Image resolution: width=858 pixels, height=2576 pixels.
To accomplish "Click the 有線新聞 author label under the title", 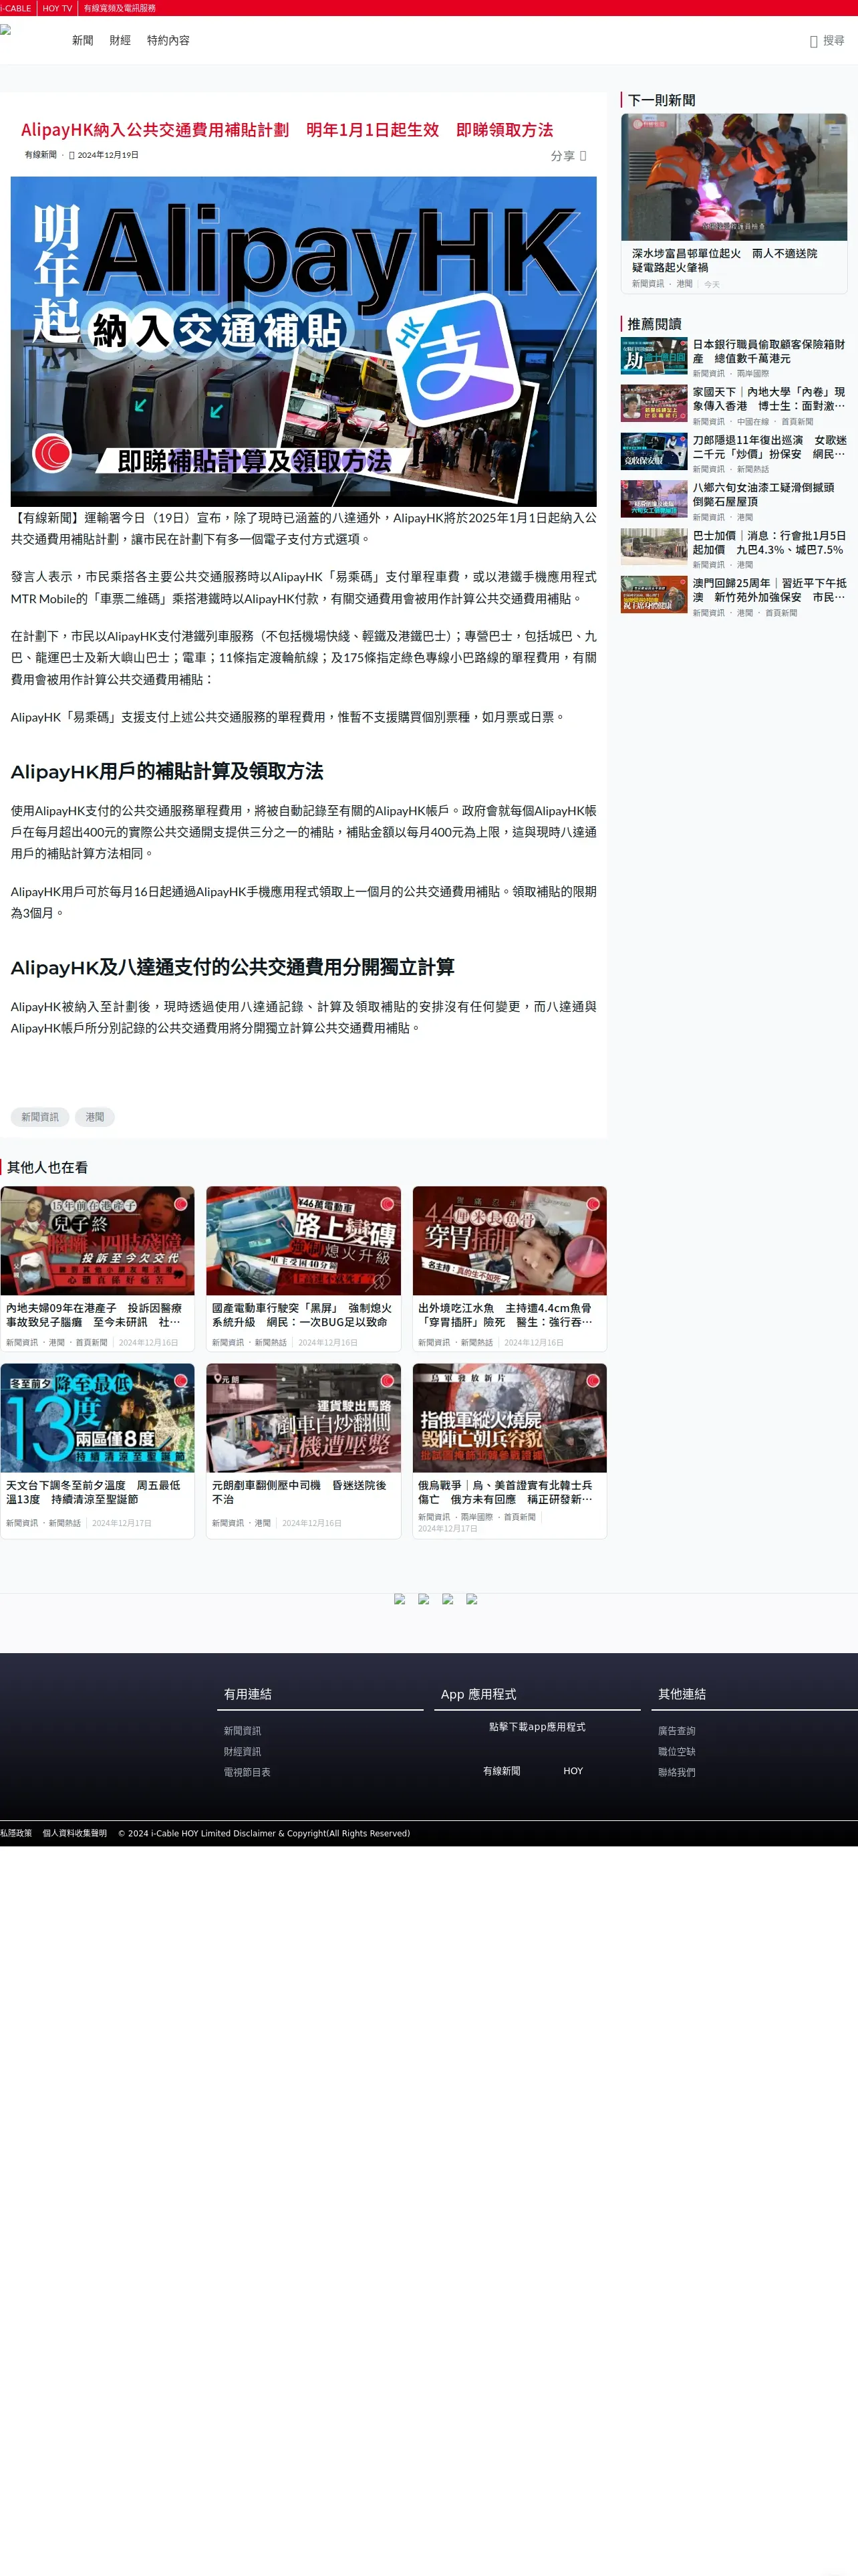I will click(x=41, y=155).
